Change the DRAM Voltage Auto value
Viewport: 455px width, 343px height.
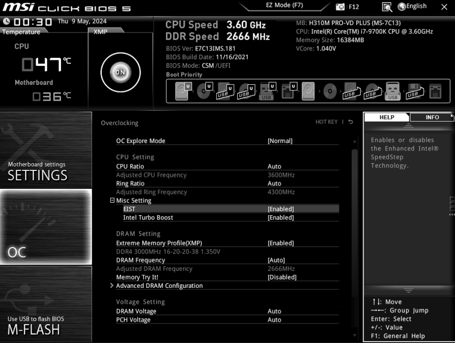pyautogui.click(x=274, y=312)
